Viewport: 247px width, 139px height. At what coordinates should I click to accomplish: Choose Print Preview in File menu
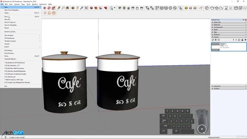pyautogui.click(x=21, y=53)
